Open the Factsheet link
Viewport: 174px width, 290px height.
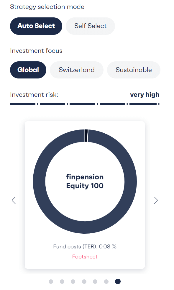tap(85, 257)
